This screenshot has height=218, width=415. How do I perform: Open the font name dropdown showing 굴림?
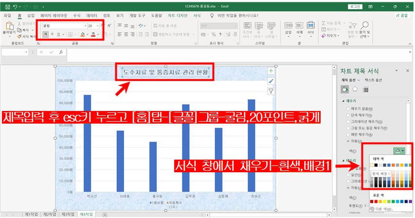(x=86, y=26)
